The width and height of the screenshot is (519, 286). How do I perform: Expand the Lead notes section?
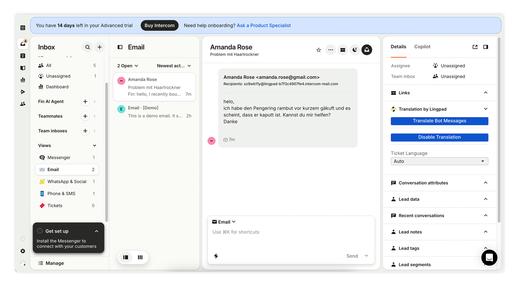(486, 232)
